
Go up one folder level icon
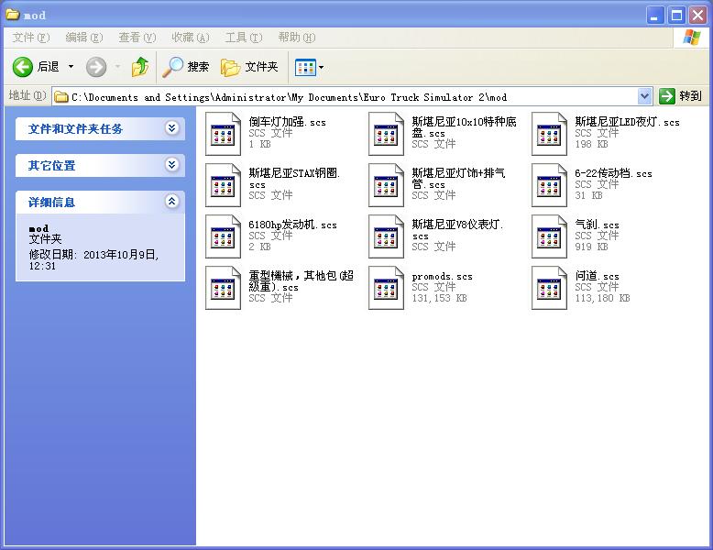140,67
